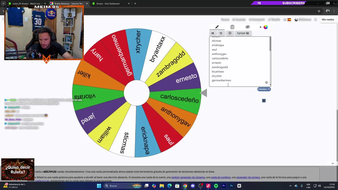Click the taskbar Buscar search box
This screenshot has height=190, width=338.
[123, 186]
